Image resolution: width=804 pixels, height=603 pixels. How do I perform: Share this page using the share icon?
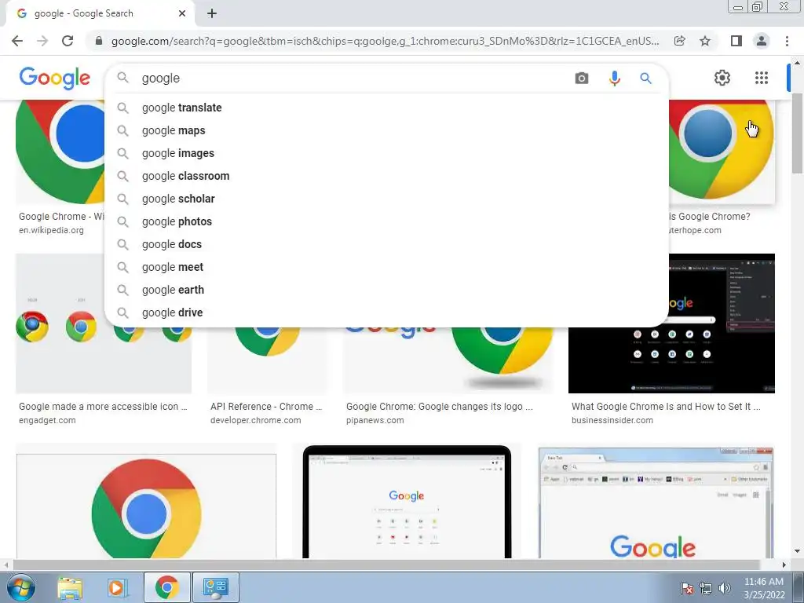680,41
